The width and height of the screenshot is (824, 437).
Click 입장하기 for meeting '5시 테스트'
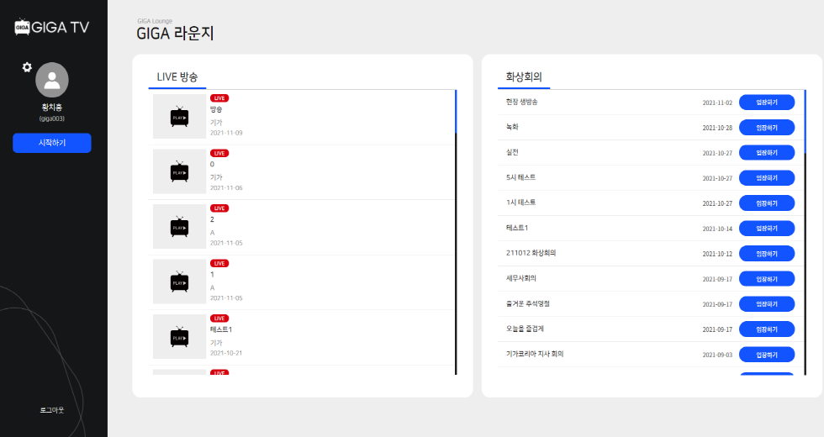click(x=767, y=178)
